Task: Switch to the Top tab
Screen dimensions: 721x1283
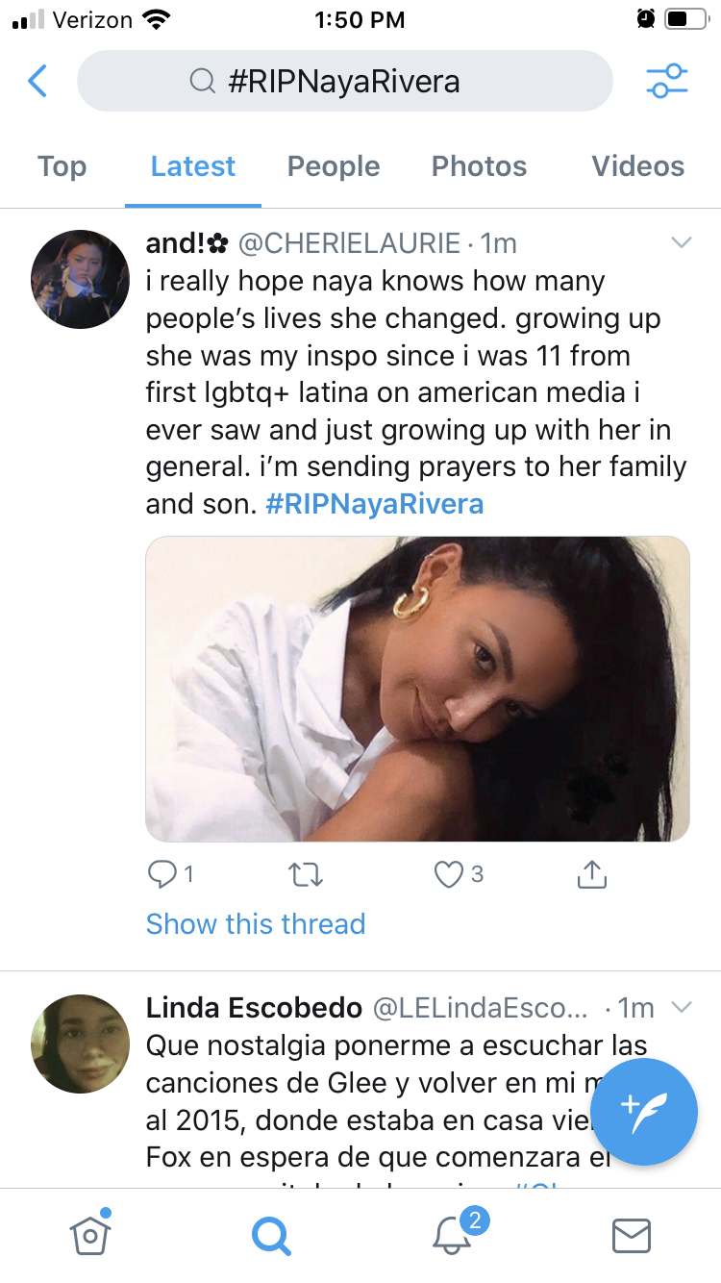Action: point(62,166)
